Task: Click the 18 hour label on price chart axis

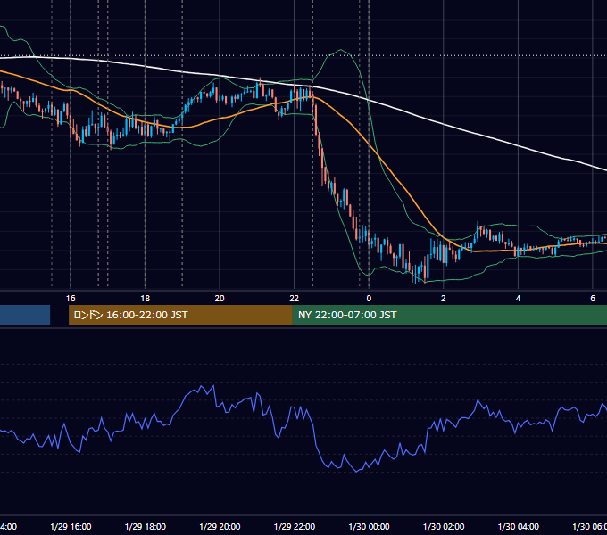Action: (146, 299)
